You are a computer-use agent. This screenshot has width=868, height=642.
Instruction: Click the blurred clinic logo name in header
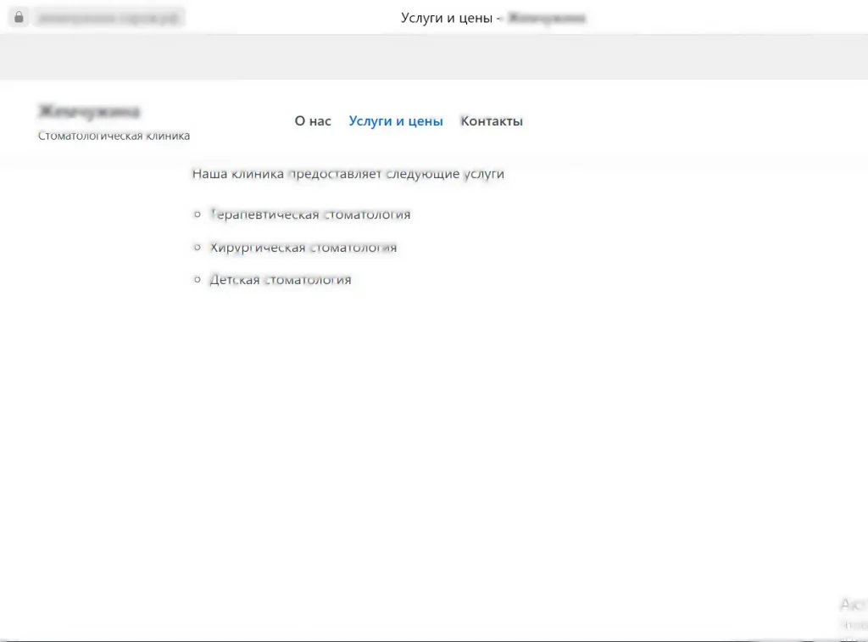[x=89, y=112]
